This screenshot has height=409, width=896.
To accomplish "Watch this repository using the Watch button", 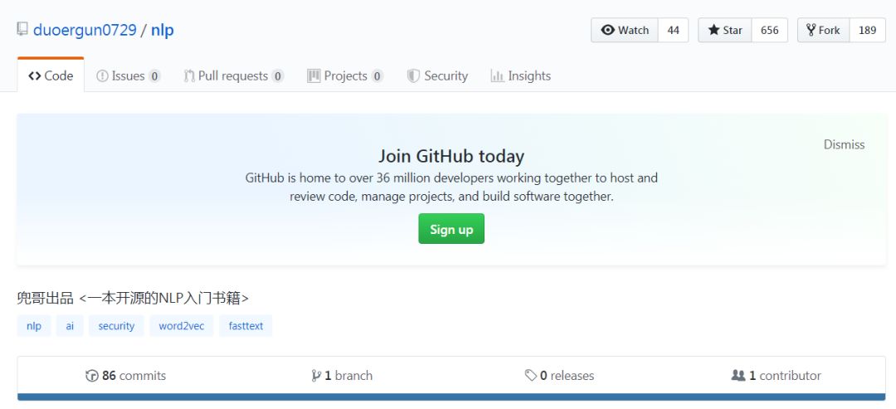I will (x=625, y=30).
